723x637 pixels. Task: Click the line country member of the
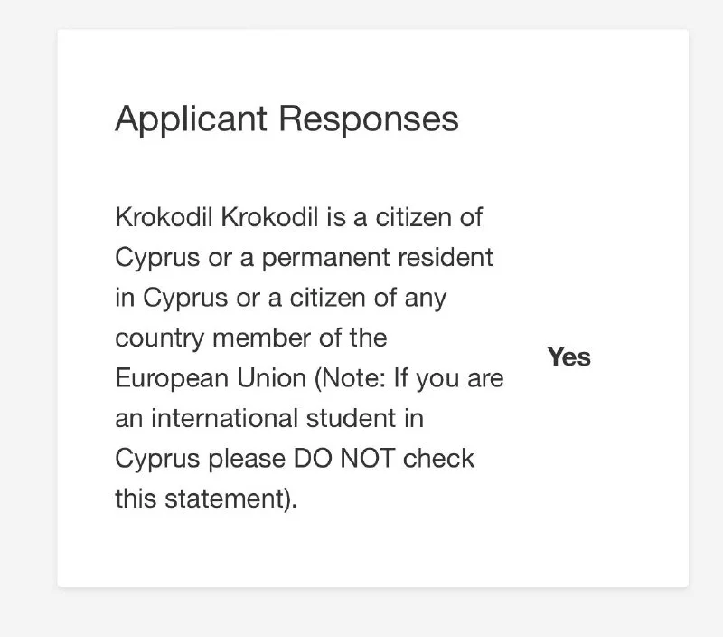coord(250,338)
